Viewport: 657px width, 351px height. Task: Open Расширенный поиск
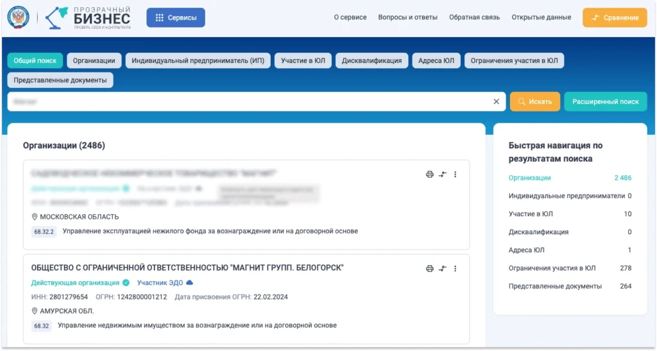tap(606, 102)
